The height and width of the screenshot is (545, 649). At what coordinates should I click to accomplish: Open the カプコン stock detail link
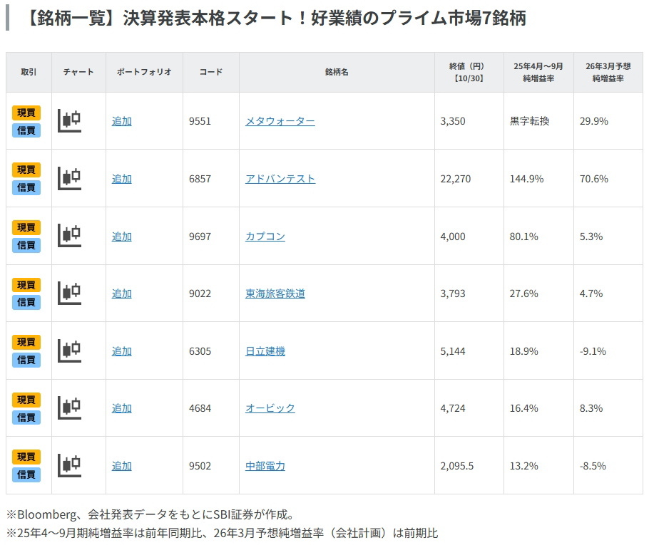[264, 236]
